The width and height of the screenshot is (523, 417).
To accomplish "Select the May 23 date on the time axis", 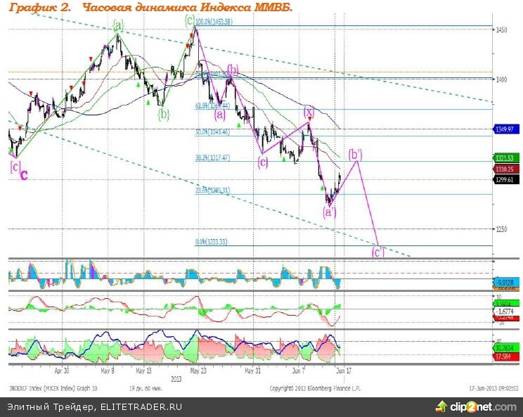I will pyautogui.click(x=198, y=368).
